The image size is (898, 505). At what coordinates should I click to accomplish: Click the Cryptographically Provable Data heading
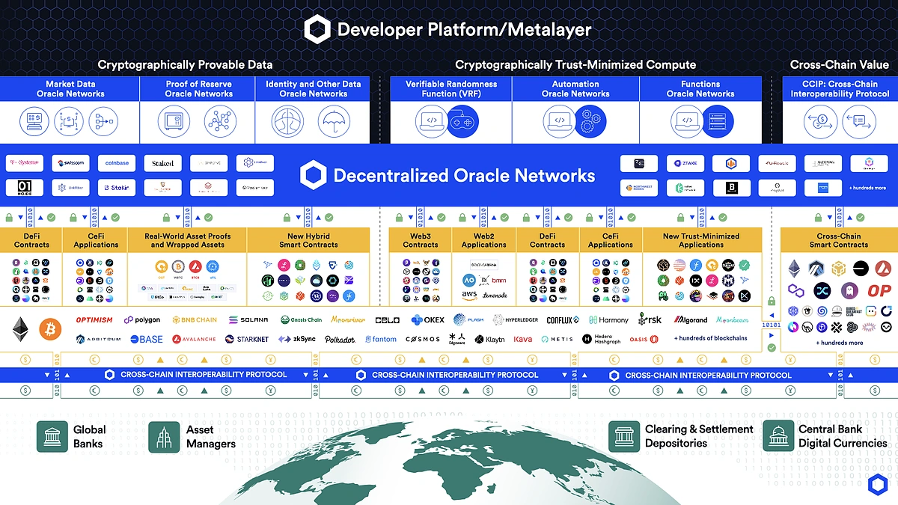click(x=185, y=65)
